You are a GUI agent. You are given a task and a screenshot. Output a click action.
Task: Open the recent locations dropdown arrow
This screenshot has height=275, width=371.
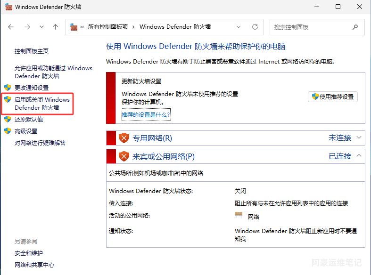pyautogui.click(x=41, y=27)
